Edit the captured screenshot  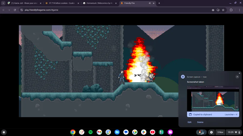(190, 122)
